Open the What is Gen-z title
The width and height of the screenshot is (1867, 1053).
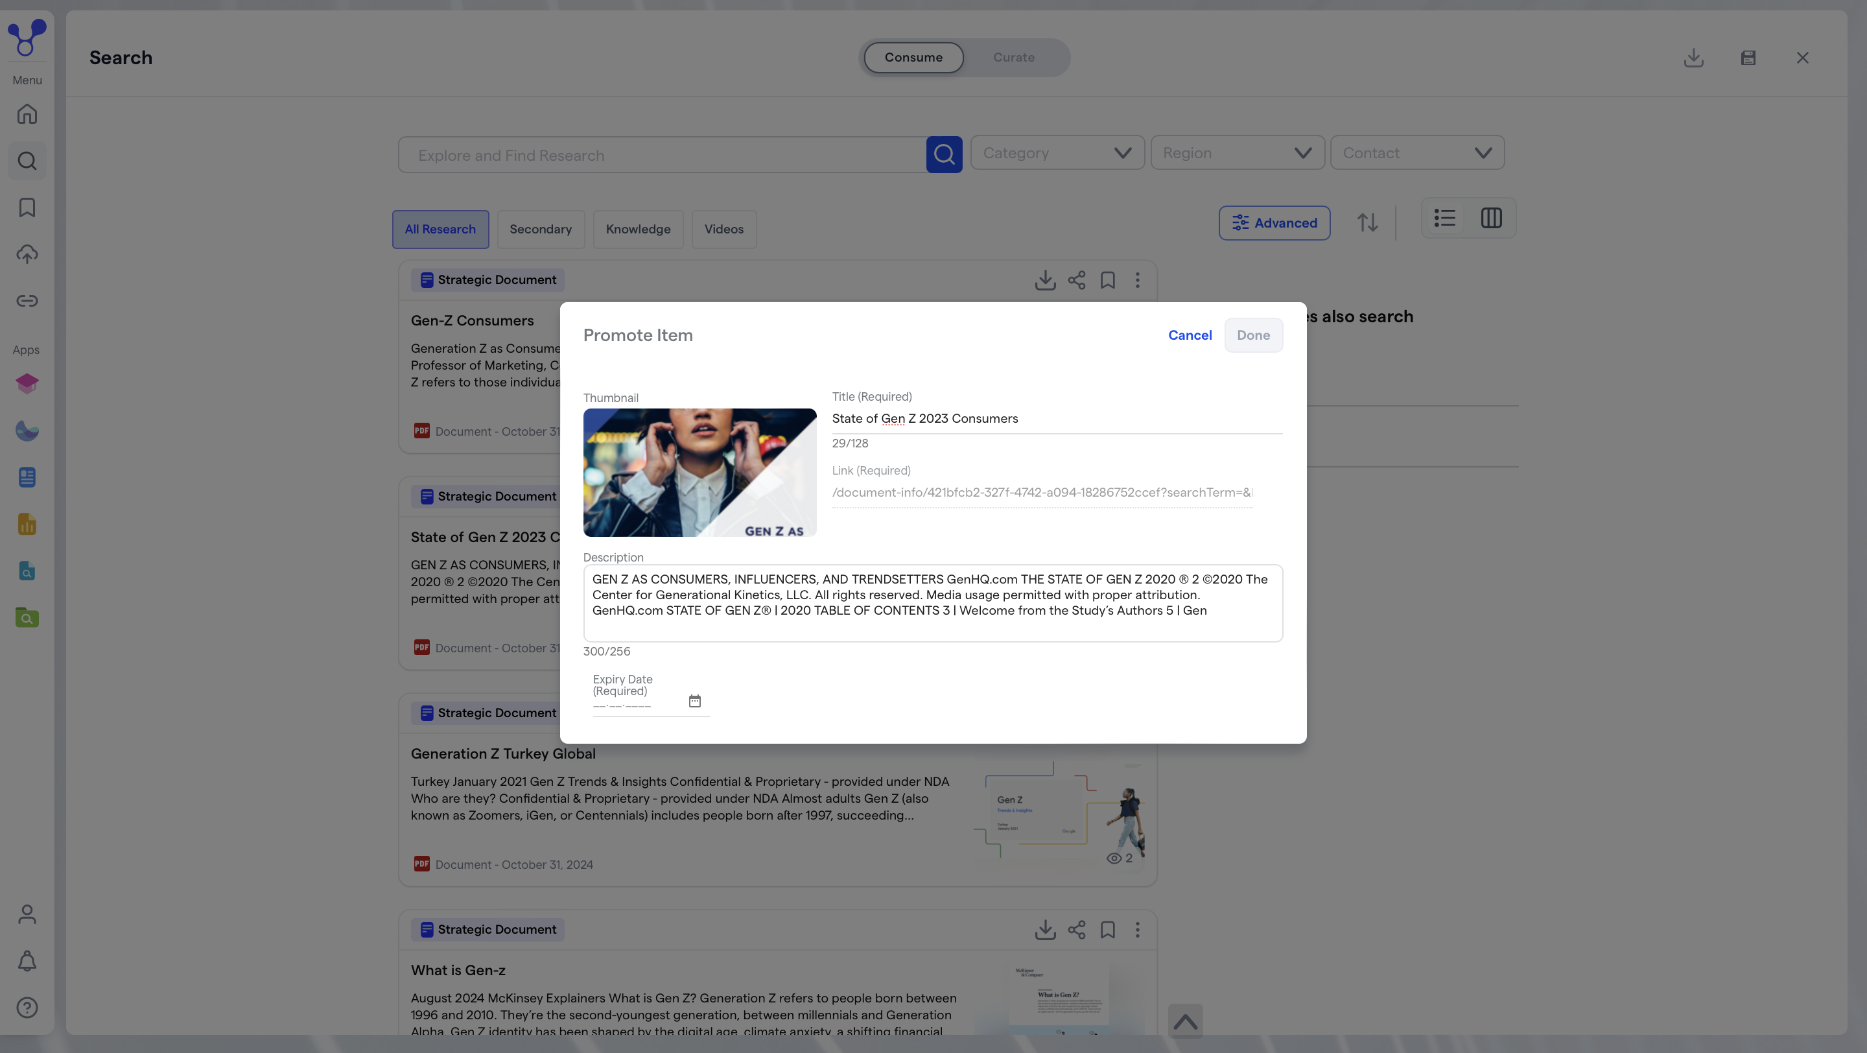pyautogui.click(x=458, y=971)
